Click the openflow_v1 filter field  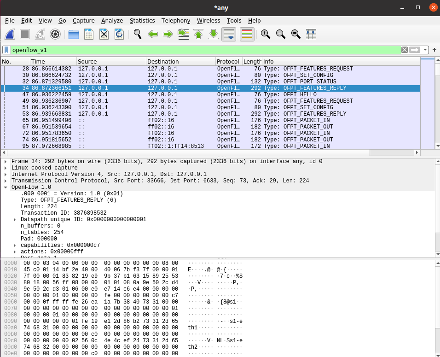[x=206, y=50]
